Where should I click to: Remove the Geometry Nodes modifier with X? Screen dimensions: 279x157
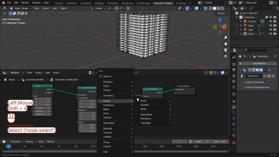(x=269, y=70)
